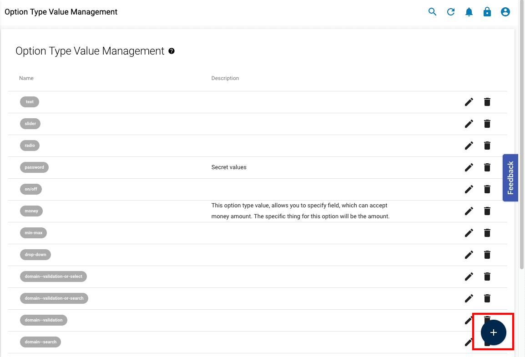Viewport: 525px width, 357px height.
Task: Open the user account menu
Action: point(505,12)
